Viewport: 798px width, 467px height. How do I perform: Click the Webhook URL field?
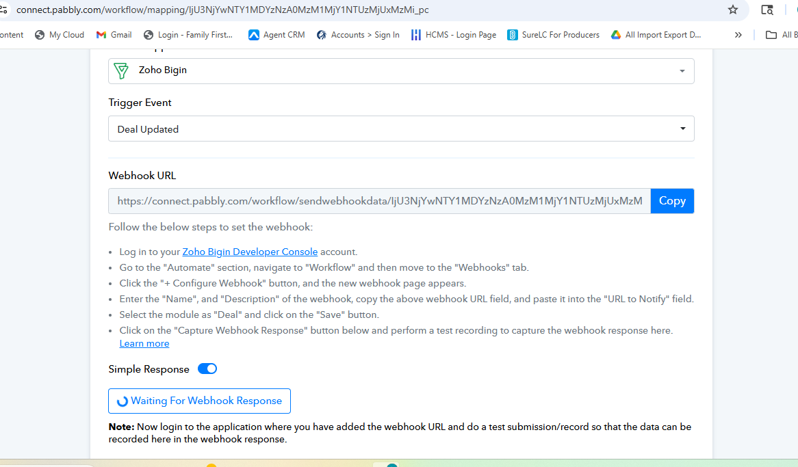coord(380,201)
